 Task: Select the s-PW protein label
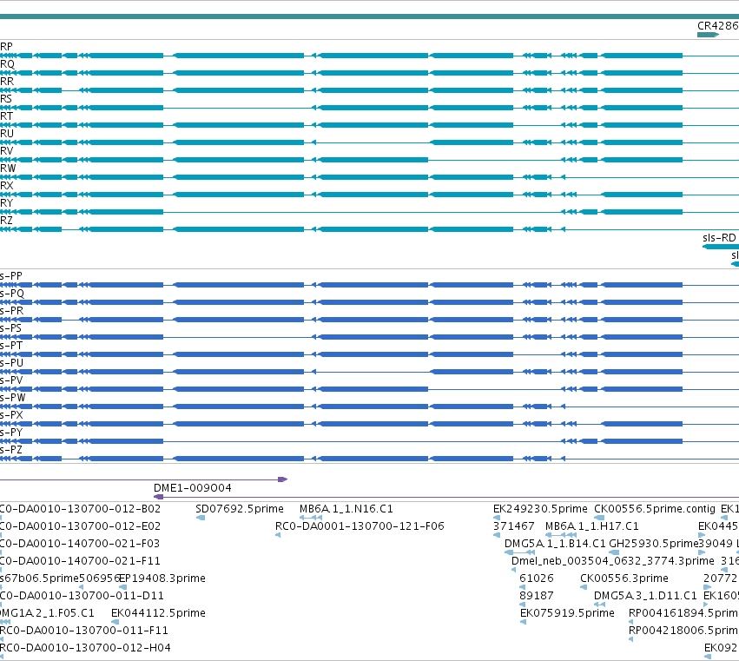pos(13,399)
